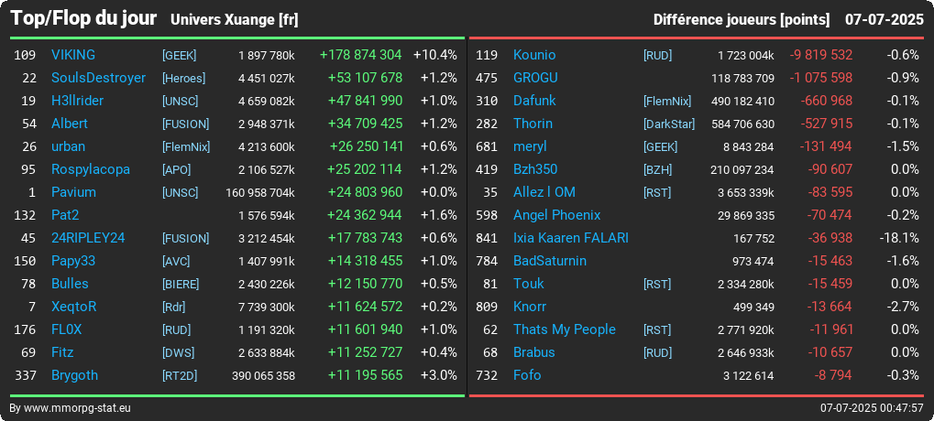The height and width of the screenshot is (421, 934).
Task: Click player name Thorin
Action: coord(533,124)
